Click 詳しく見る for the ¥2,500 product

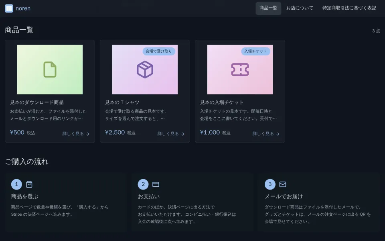[x=171, y=133]
